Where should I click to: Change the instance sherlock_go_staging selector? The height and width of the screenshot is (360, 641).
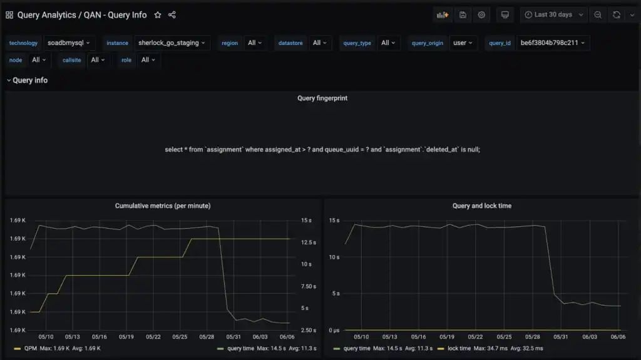pyautogui.click(x=172, y=43)
